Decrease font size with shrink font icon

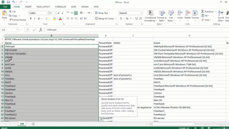tap(63, 13)
